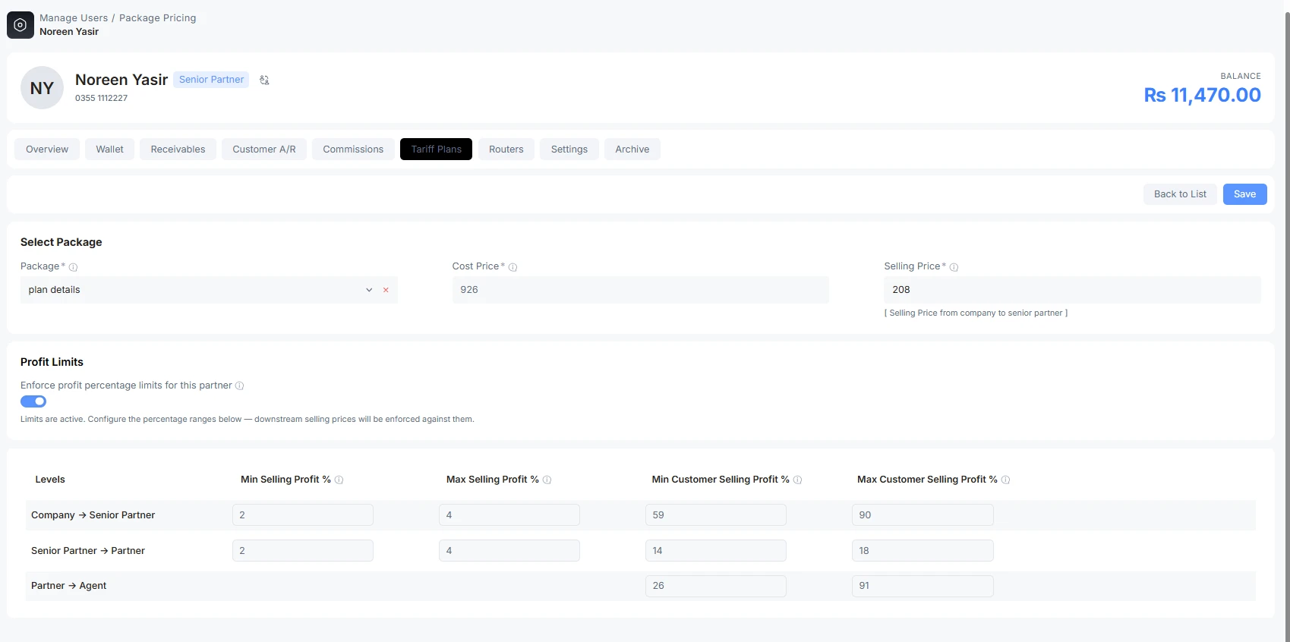The height and width of the screenshot is (642, 1290).
Task: Open the Overview tab
Action: pyautogui.click(x=47, y=149)
